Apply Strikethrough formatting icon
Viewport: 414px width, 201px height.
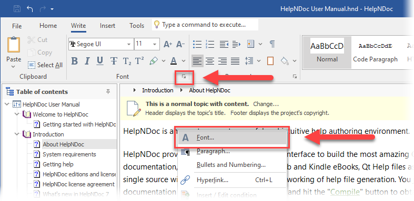pos(114,61)
